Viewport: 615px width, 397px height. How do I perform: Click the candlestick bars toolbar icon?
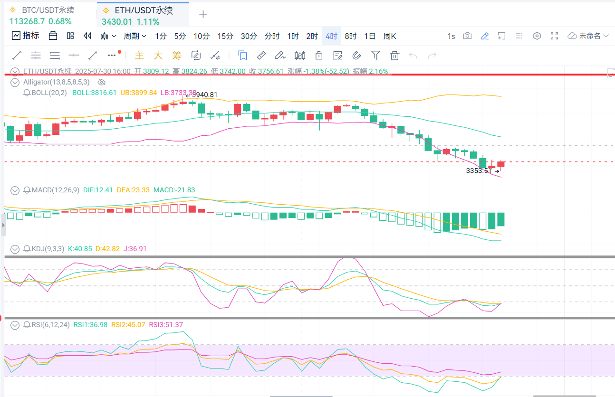(x=300, y=56)
